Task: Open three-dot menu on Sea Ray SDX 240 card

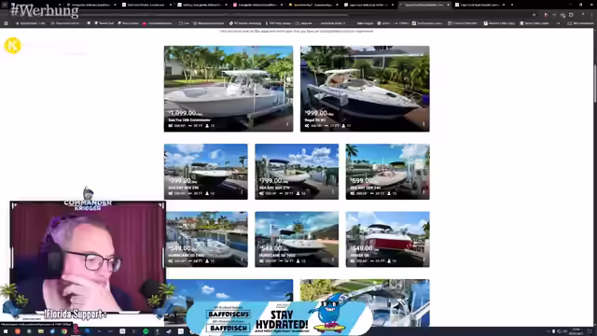Action: pos(423,192)
